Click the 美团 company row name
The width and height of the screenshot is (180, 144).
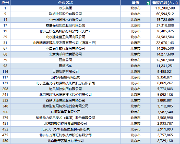click(65, 31)
